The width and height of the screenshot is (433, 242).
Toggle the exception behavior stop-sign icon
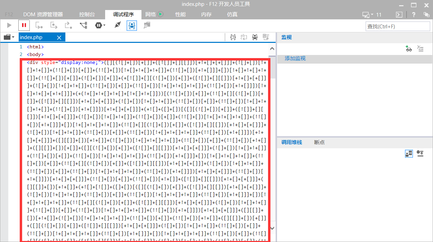pyautogui.click(x=98, y=25)
